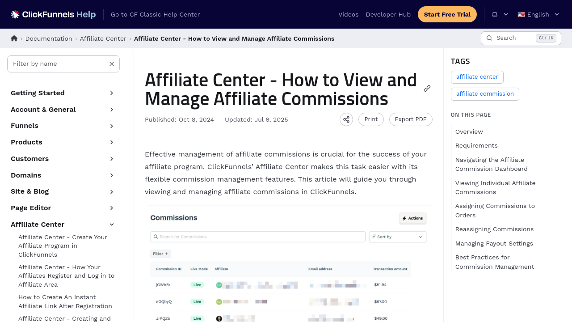Print the article
This screenshot has height=322, width=572.
pos(371,119)
